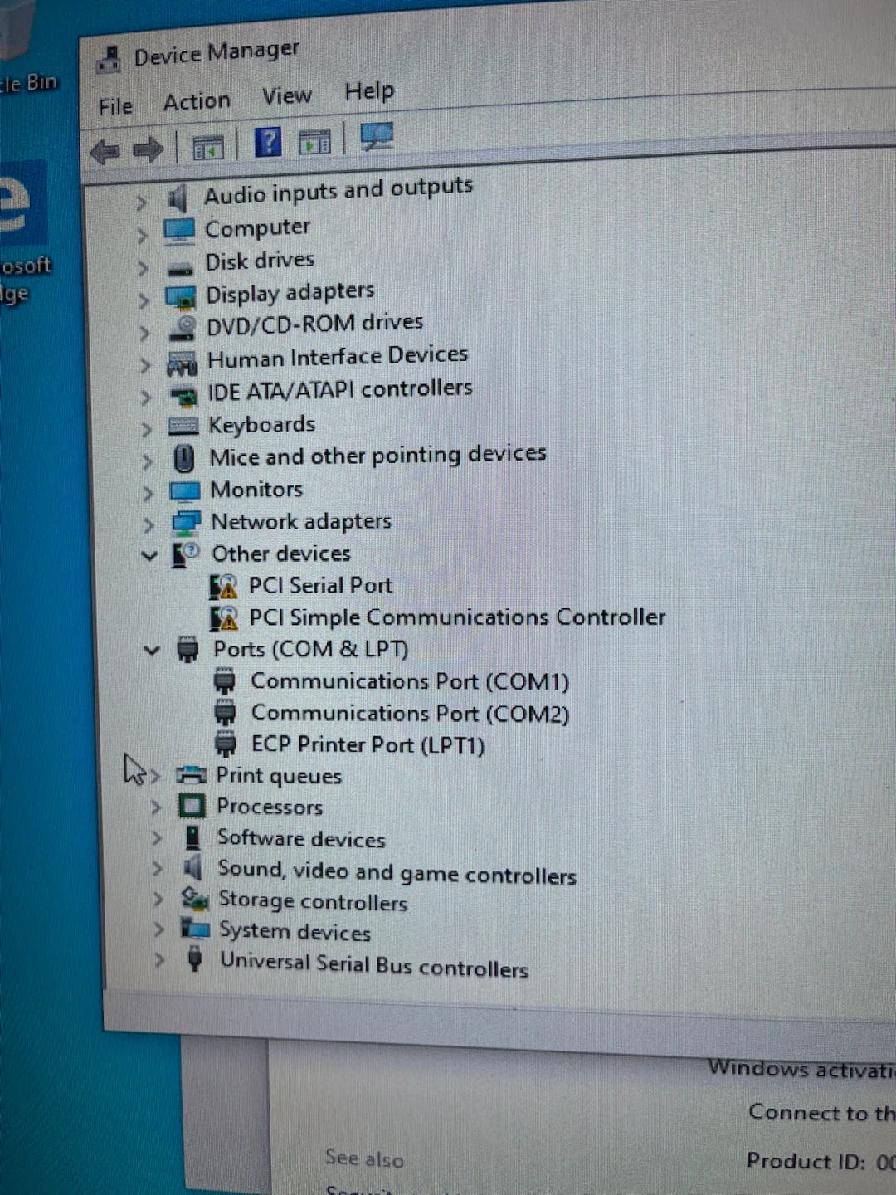Click the Keyboards category icon
896x1195 pixels.
183,427
